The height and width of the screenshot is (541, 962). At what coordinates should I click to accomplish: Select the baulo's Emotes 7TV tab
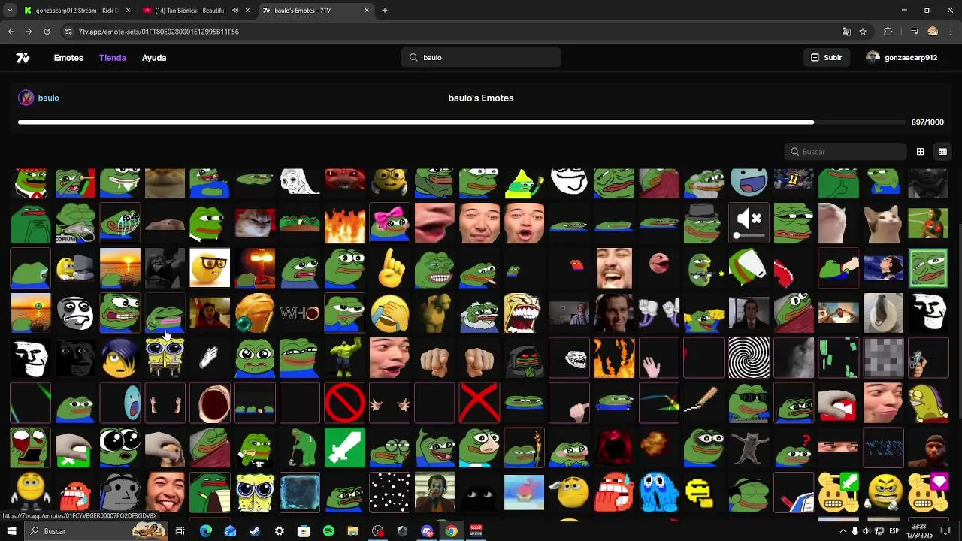(316, 11)
